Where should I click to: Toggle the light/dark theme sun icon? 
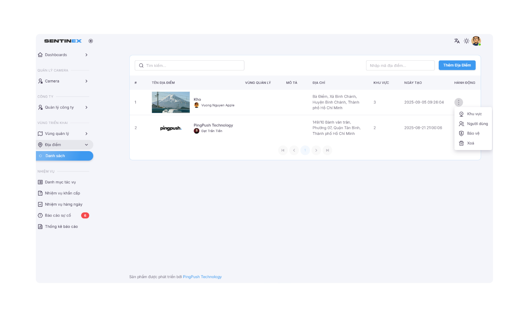467,41
